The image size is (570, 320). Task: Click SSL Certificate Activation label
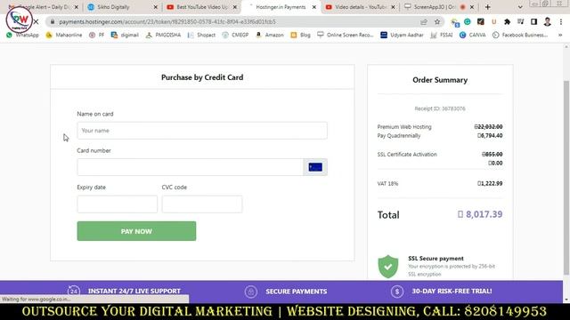407,154
